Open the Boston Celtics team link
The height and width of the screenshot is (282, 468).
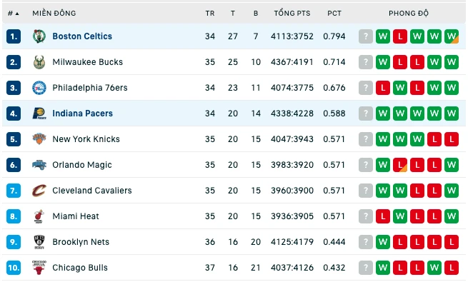82,36
